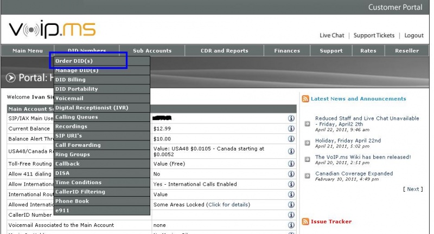Open the Reseller menu
Viewport: 434px width, 234px height.
(x=407, y=50)
